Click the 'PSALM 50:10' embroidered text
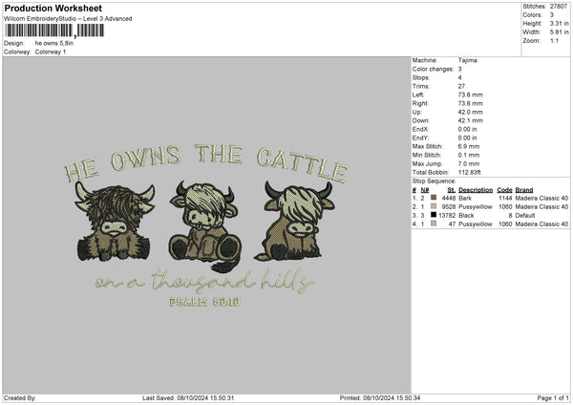Image resolution: width=573 pixels, height=405 pixels. click(x=204, y=302)
